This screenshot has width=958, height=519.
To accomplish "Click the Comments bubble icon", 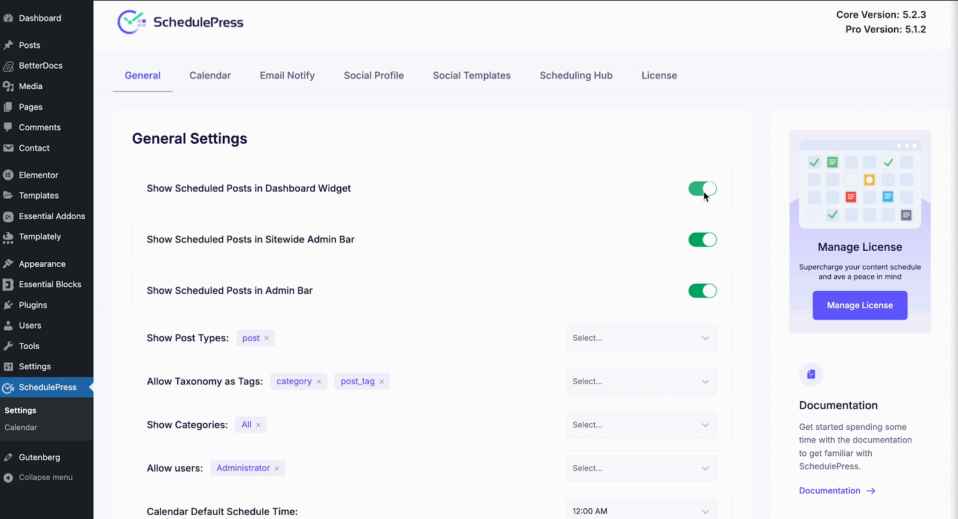I will coord(8,128).
